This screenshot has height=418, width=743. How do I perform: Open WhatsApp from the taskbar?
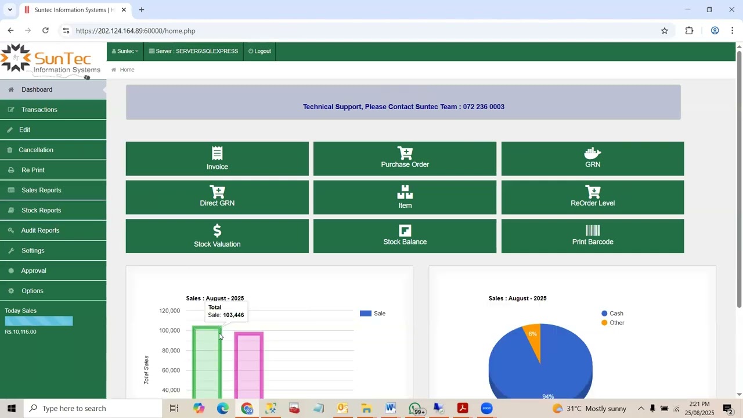[415, 409]
